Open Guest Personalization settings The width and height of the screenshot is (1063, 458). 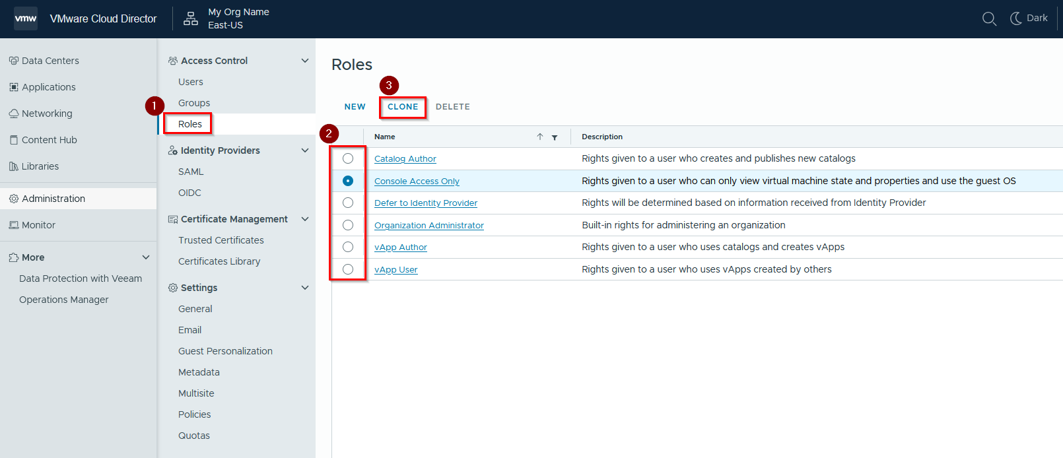click(225, 351)
